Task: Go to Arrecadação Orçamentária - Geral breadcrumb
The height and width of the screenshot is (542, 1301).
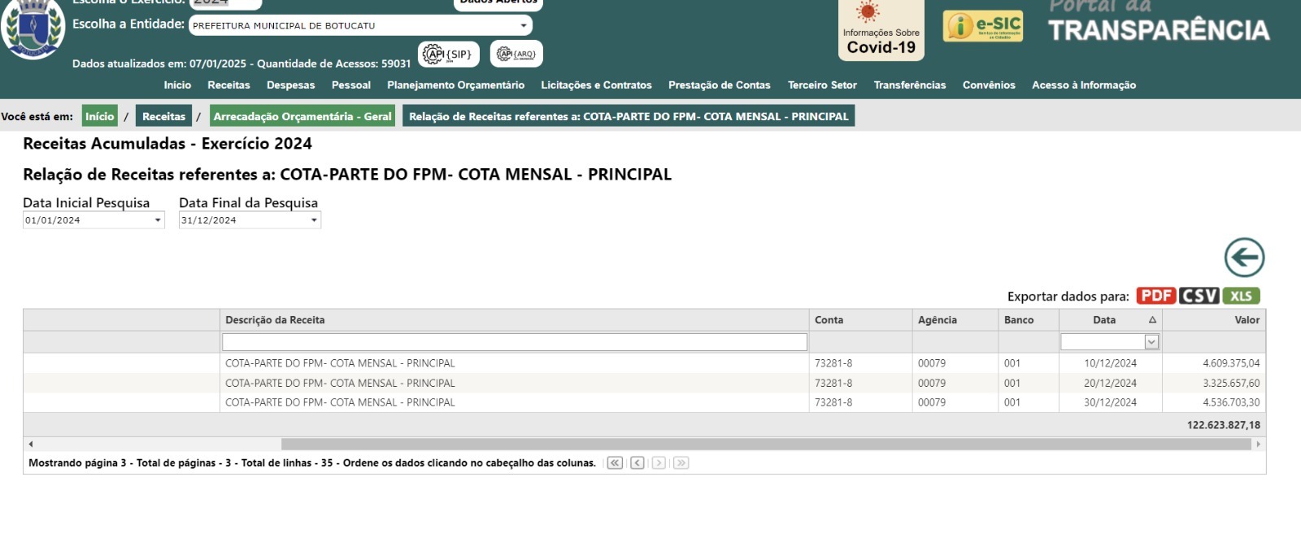Action: coord(302,116)
